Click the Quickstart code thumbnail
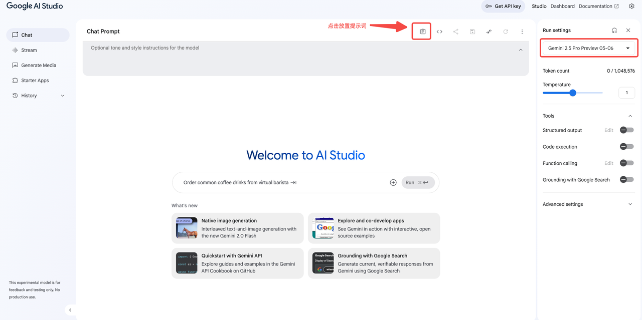The width and height of the screenshot is (642, 320). (x=187, y=263)
